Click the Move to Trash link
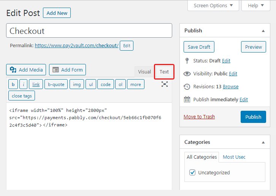 pyautogui.click(x=199, y=116)
